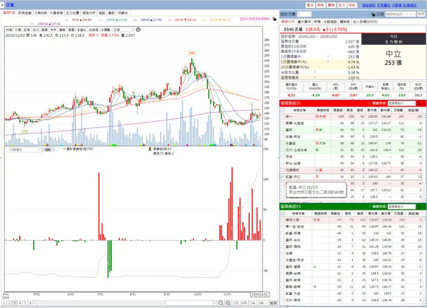
Task: Open 關鍵券商 dropdown in 區間買超15 header
Action: tap(402, 103)
